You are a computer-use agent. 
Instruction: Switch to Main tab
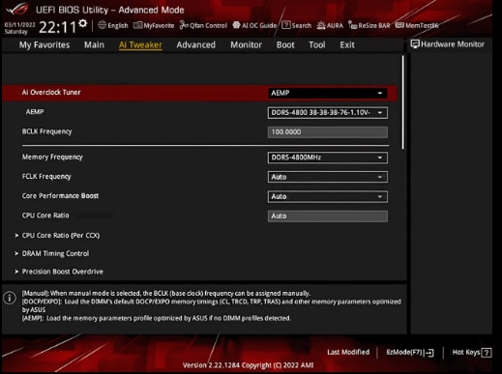pyautogui.click(x=94, y=44)
